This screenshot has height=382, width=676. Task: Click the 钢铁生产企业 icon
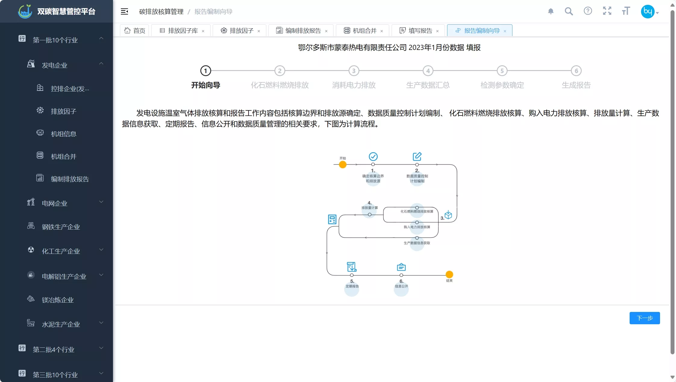(31, 226)
